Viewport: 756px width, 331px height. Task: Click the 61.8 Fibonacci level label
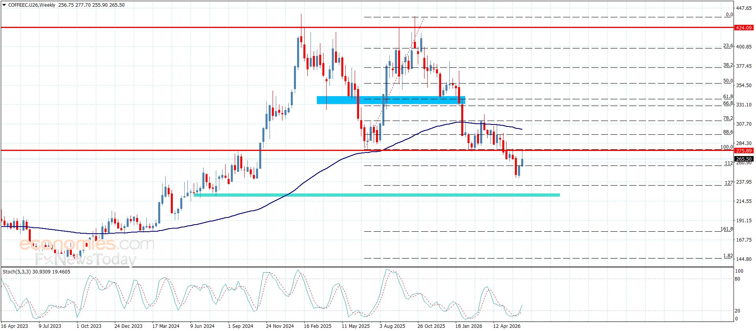click(x=728, y=97)
